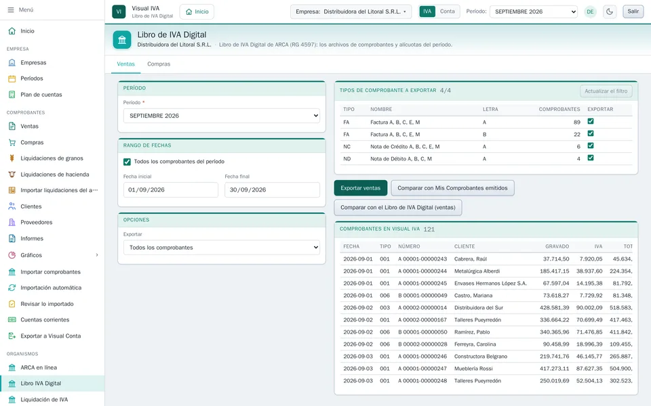This screenshot has height=406, width=651.
Task: Open the Empresa selector dropdown
Action: click(x=351, y=12)
